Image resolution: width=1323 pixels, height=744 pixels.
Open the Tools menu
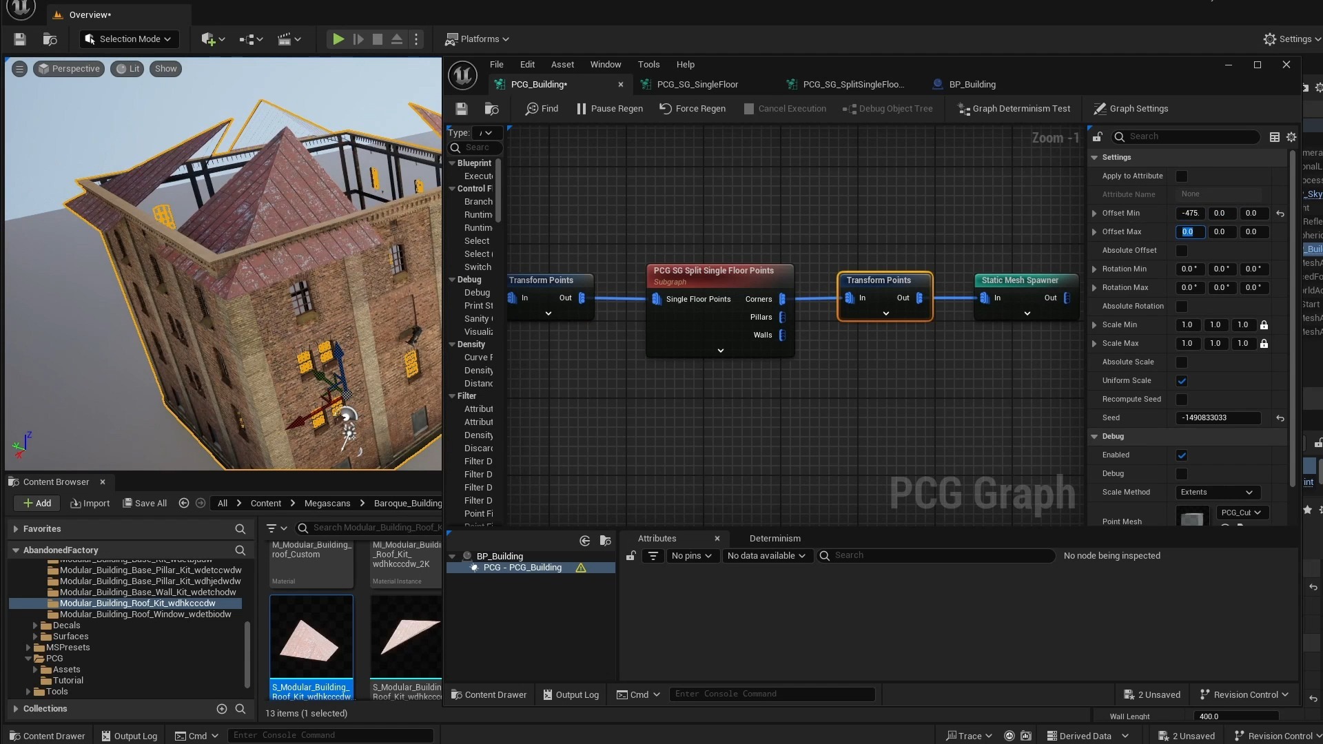pos(648,65)
